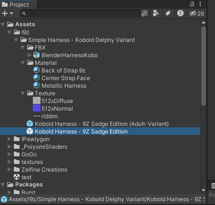Viewport: 215px width, 205px height.
Task: Select the Assets root label
Action: 25,24
